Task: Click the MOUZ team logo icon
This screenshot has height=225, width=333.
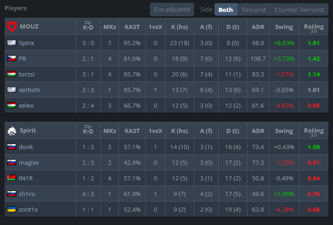Action: pyautogui.click(x=12, y=27)
